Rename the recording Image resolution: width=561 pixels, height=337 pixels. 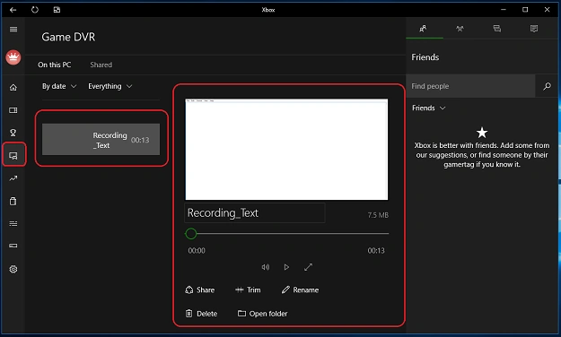(300, 289)
